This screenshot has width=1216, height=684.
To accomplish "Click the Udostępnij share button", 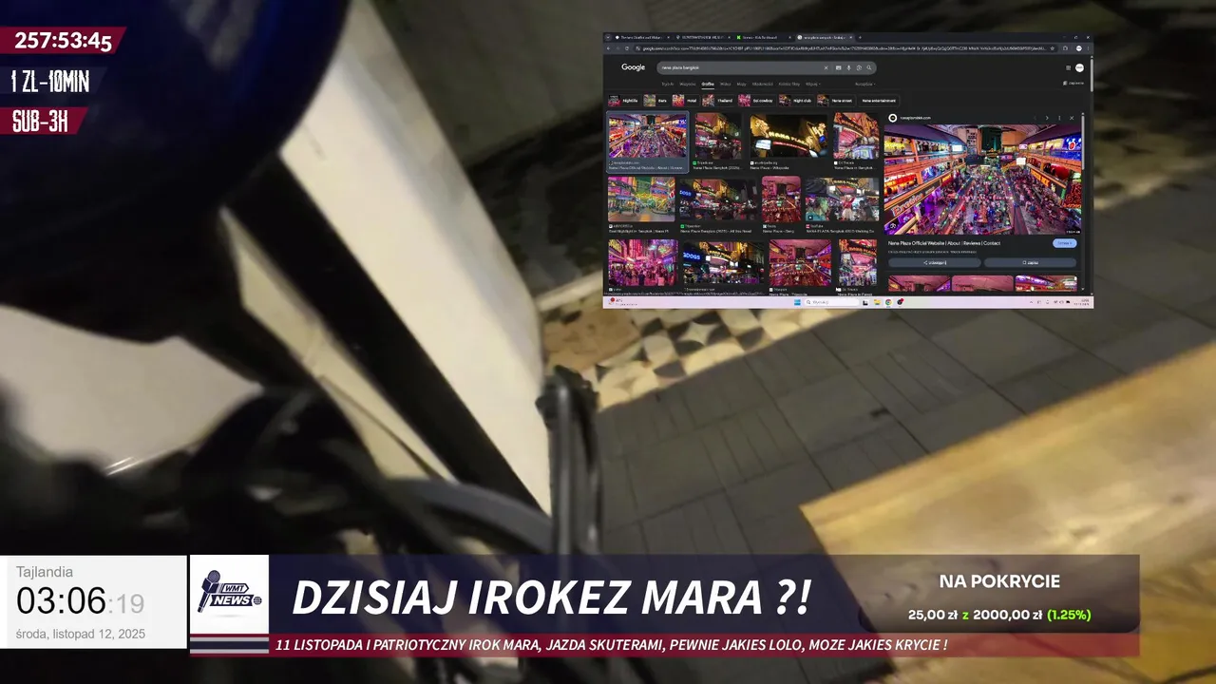I will [x=935, y=262].
